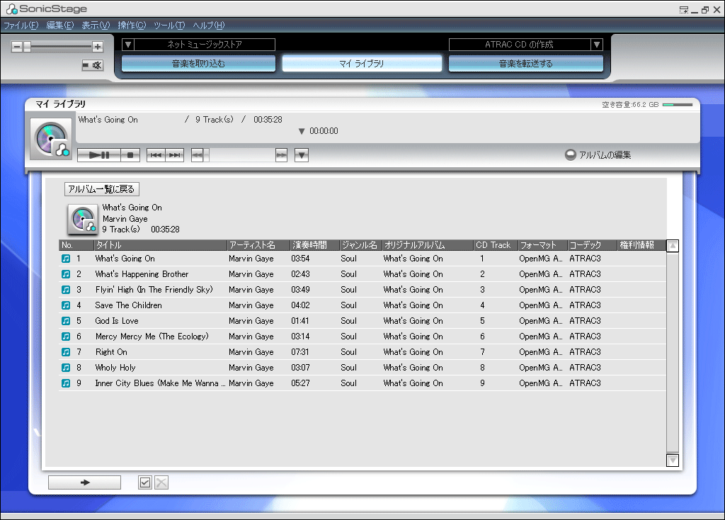Open the 編集(E) menu

click(x=60, y=26)
